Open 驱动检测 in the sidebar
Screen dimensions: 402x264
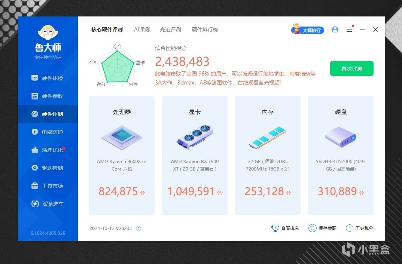pos(48,168)
